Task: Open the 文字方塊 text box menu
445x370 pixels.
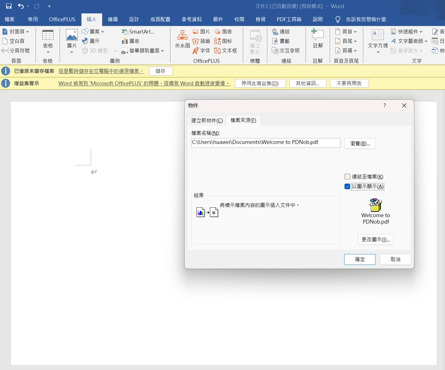Action: [378, 42]
